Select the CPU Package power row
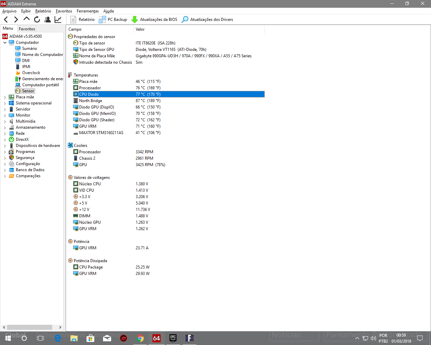The width and height of the screenshot is (431, 345). coord(169,267)
